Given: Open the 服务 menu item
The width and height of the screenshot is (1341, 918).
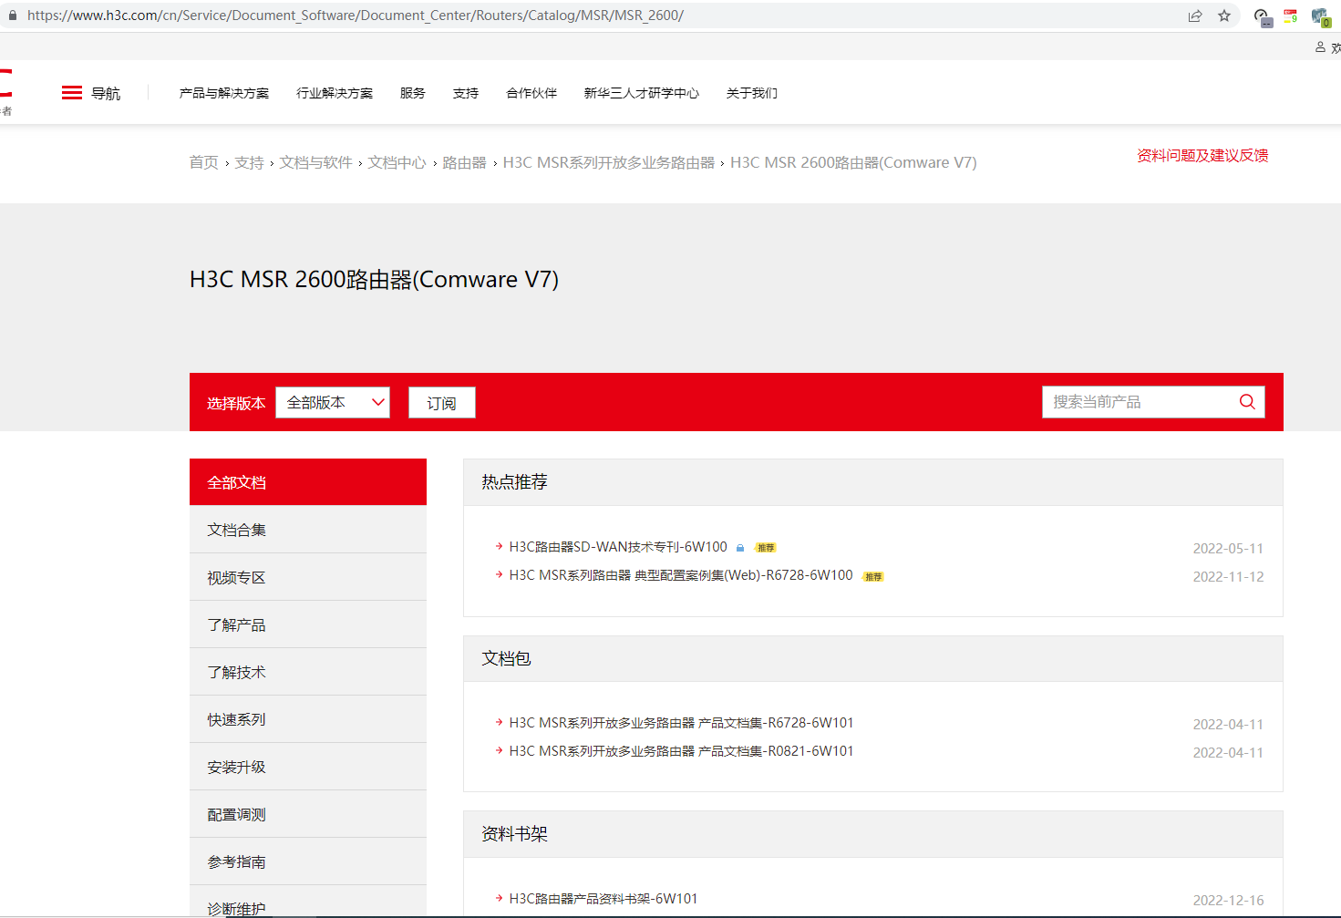Looking at the screenshot, I should 413,93.
